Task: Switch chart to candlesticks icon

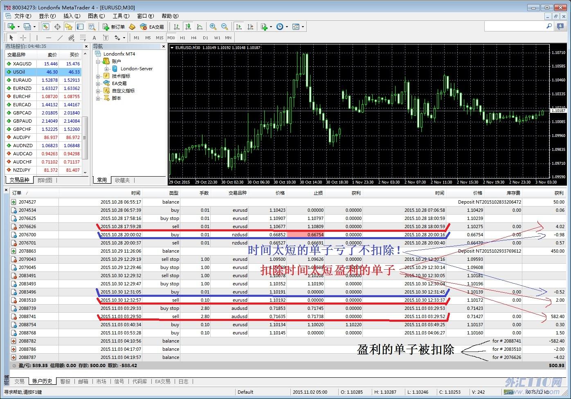Action: pyautogui.click(x=188, y=27)
